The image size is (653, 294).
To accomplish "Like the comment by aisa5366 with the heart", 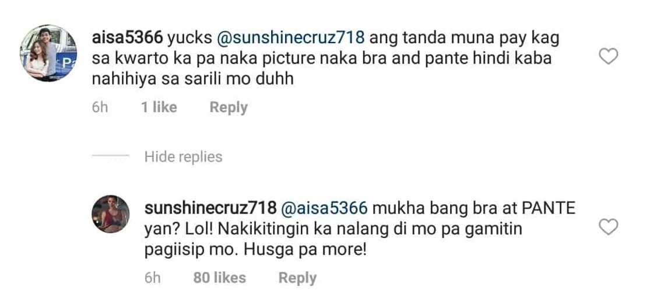I will coord(609,57).
